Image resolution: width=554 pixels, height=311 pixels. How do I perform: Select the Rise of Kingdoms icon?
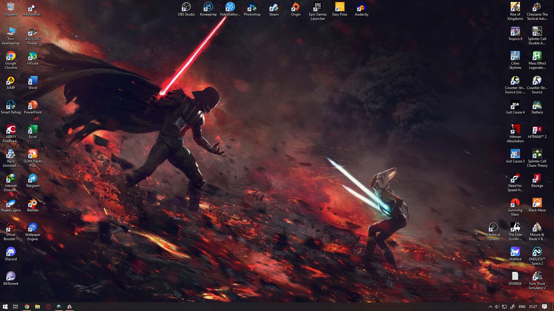click(x=515, y=11)
